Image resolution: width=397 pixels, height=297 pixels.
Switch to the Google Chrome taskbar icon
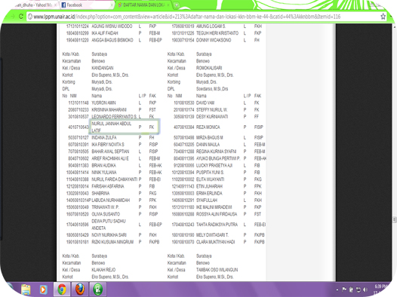click(x=62, y=289)
